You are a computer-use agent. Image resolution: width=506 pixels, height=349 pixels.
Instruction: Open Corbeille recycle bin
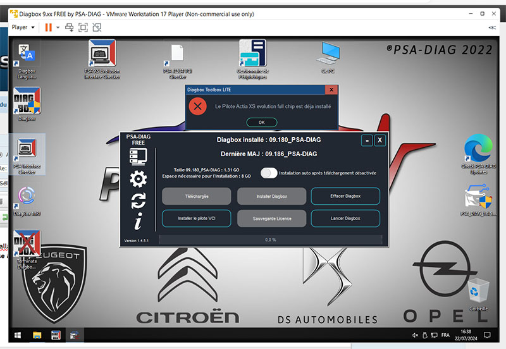click(478, 295)
